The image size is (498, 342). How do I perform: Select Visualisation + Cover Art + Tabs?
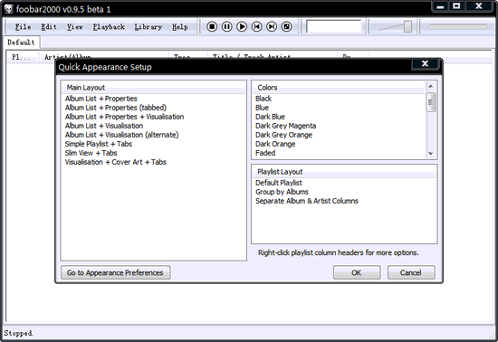(x=116, y=162)
